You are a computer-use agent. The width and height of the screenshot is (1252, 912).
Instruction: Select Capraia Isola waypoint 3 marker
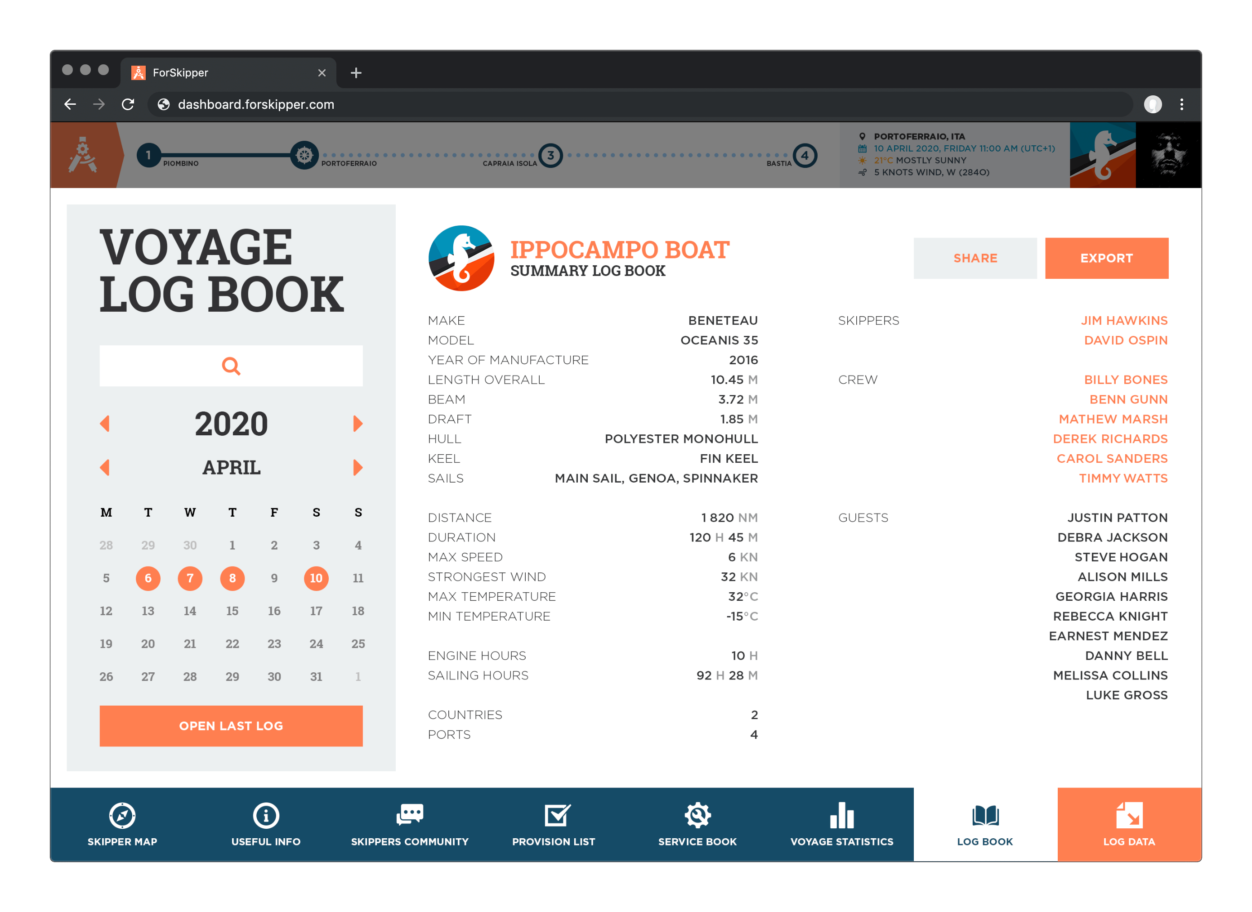(x=550, y=156)
